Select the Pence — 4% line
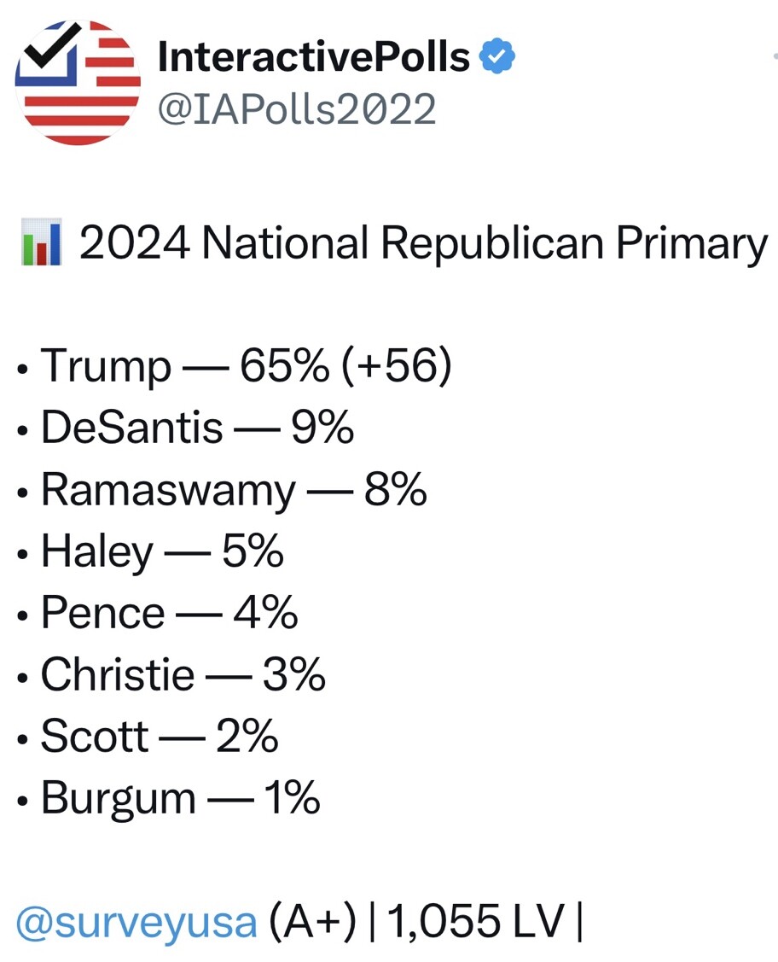This screenshot has height=962, width=778. coord(158,612)
